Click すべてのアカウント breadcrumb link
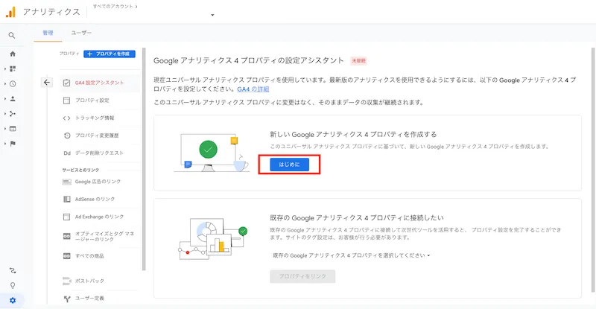 click(x=113, y=7)
